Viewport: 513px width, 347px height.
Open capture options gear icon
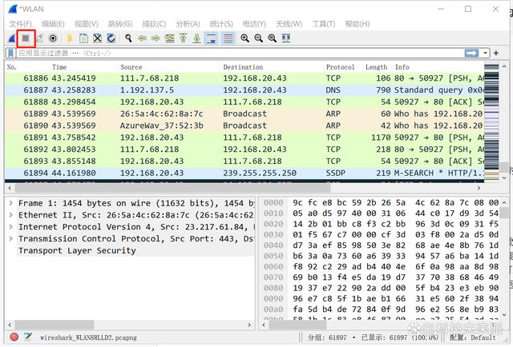pyautogui.click(x=53, y=38)
